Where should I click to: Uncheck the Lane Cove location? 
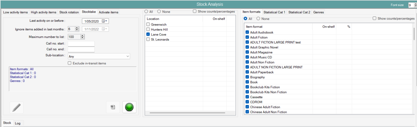148,34
